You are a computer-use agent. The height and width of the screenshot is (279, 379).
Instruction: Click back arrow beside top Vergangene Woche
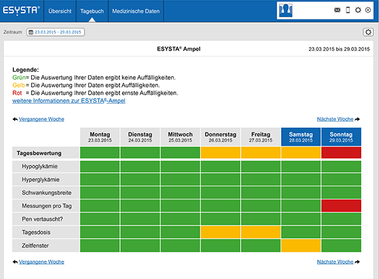pos(15,119)
